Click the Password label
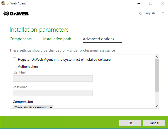The height and width of the screenshot is (129, 168). 20,87
